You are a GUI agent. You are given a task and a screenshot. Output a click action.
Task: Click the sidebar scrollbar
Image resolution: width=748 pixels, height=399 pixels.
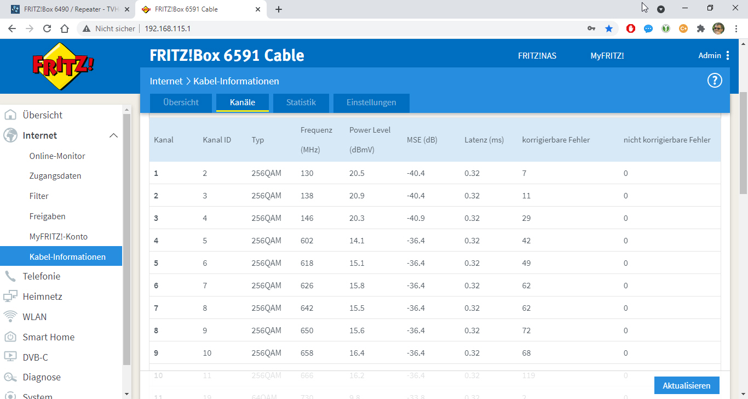point(126,240)
